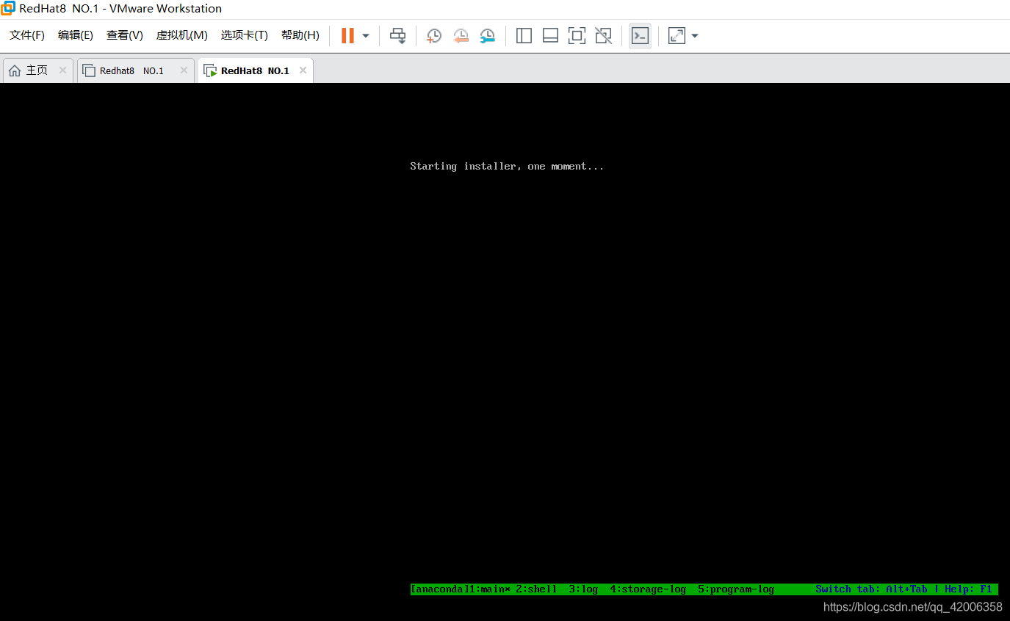
Task: Revert the virtual machine to its snapshot
Action: click(461, 35)
